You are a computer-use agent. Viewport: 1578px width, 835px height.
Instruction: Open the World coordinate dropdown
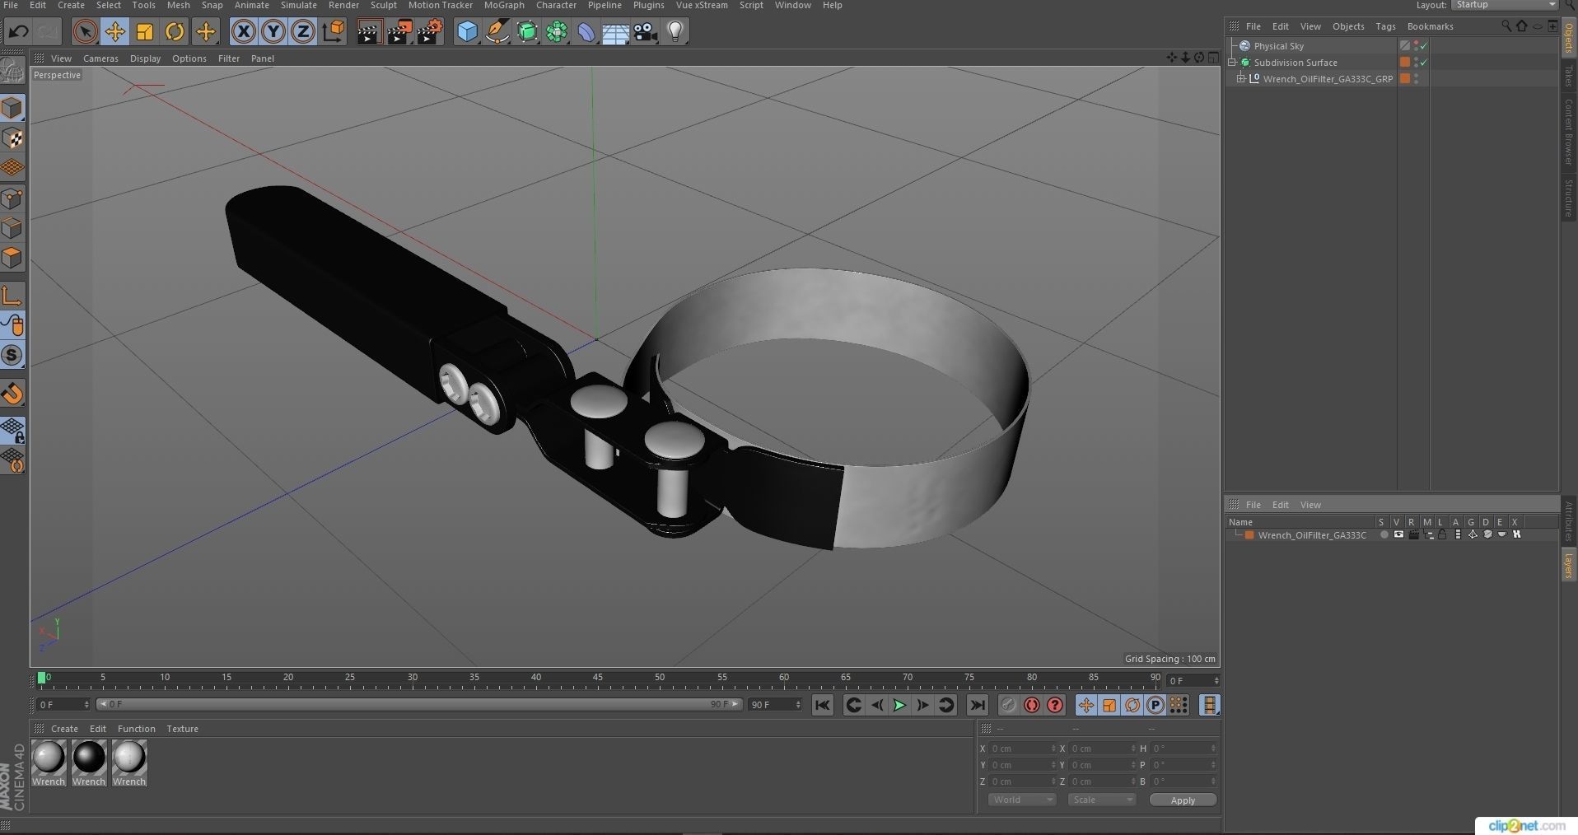click(x=1021, y=800)
